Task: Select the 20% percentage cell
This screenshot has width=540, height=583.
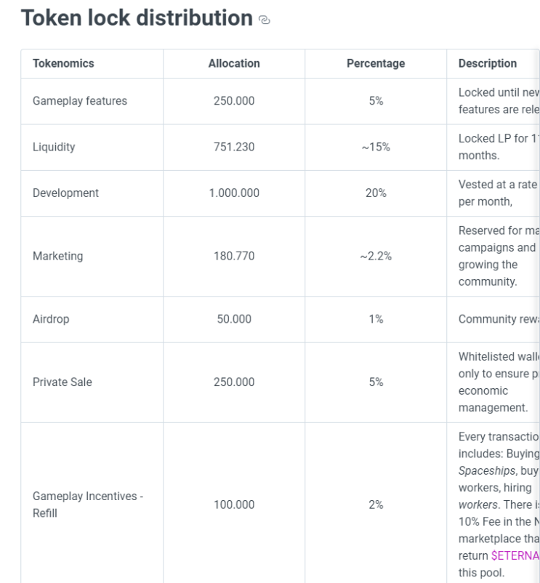Action: [376, 193]
